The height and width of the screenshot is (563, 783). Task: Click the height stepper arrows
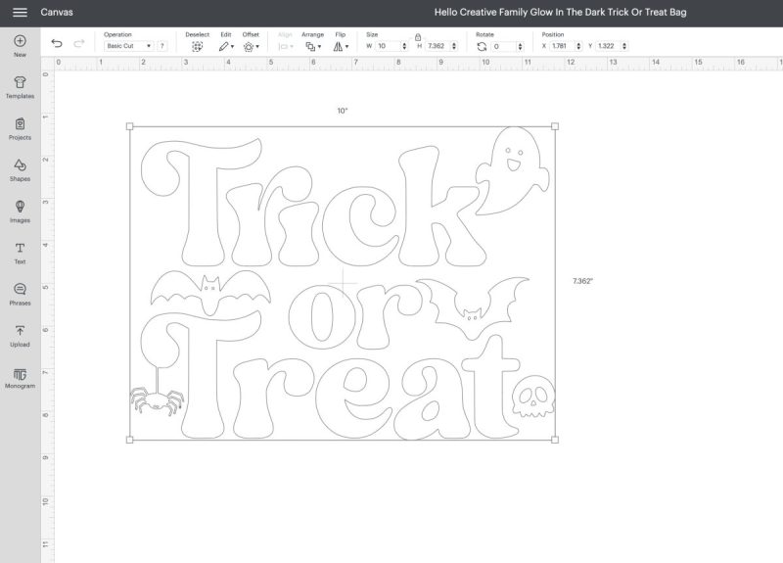[454, 46]
